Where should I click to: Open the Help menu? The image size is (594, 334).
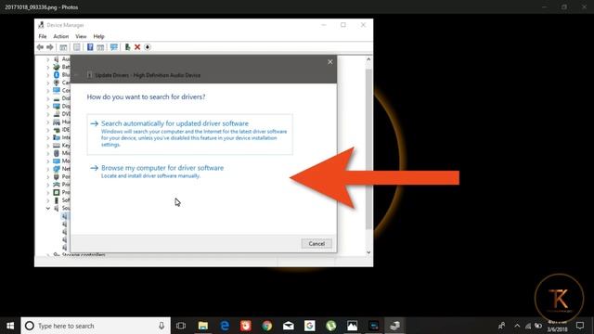click(x=98, y=36)
